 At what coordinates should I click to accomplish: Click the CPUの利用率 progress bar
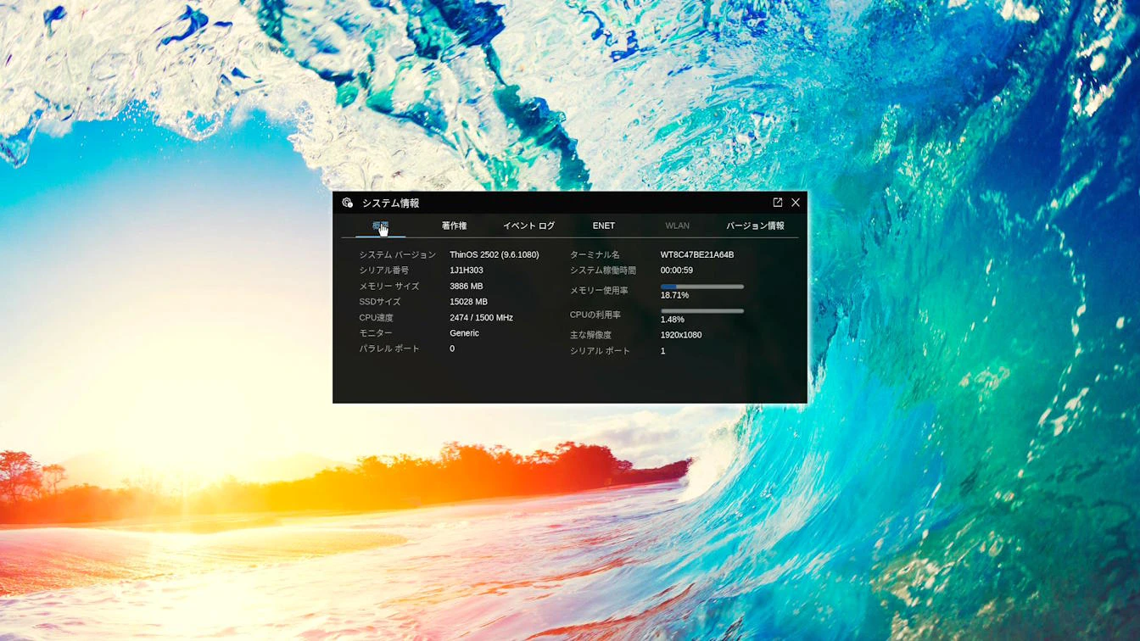tap(702, 311)
